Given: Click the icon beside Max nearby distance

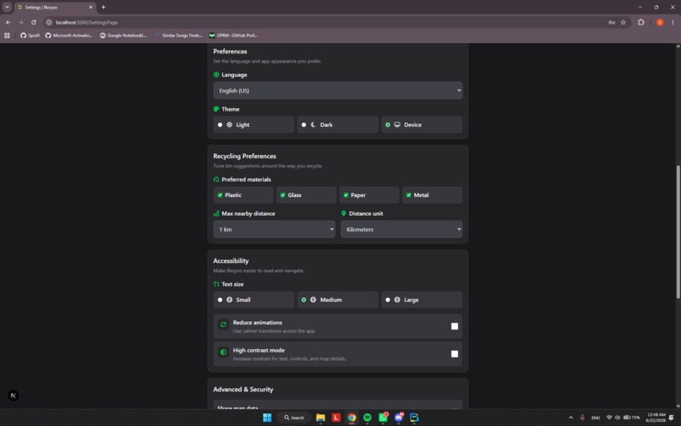Looking at the screenshot, I should pyautogui.click(x=216, y=214).
